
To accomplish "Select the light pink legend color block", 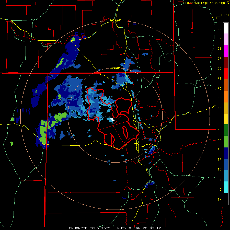I will [x=226, y=39].
